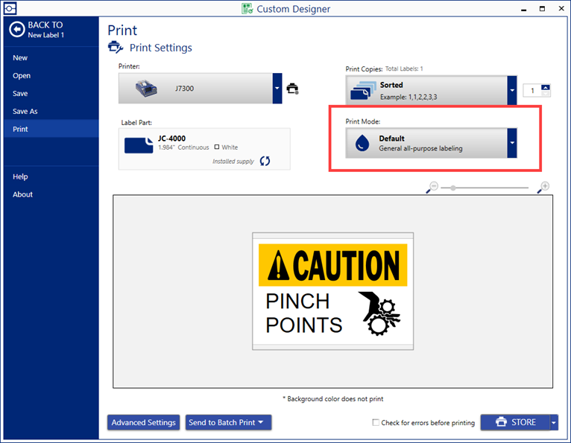Click the printer properties icon beside J7300
571x443 pixels.
tap(293, 89)
